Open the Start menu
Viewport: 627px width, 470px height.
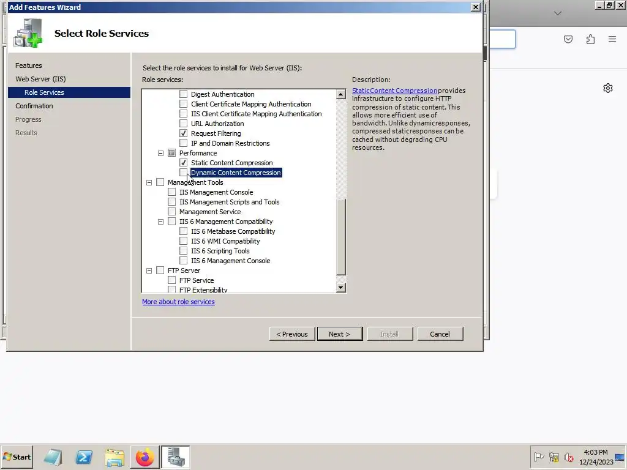(x=17, y=457)
